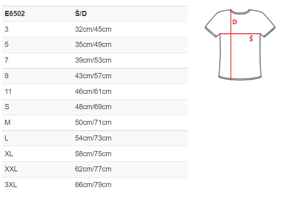Select the Š/D column header
Screen dimensions: 282x202
click(x=81, y=14)
